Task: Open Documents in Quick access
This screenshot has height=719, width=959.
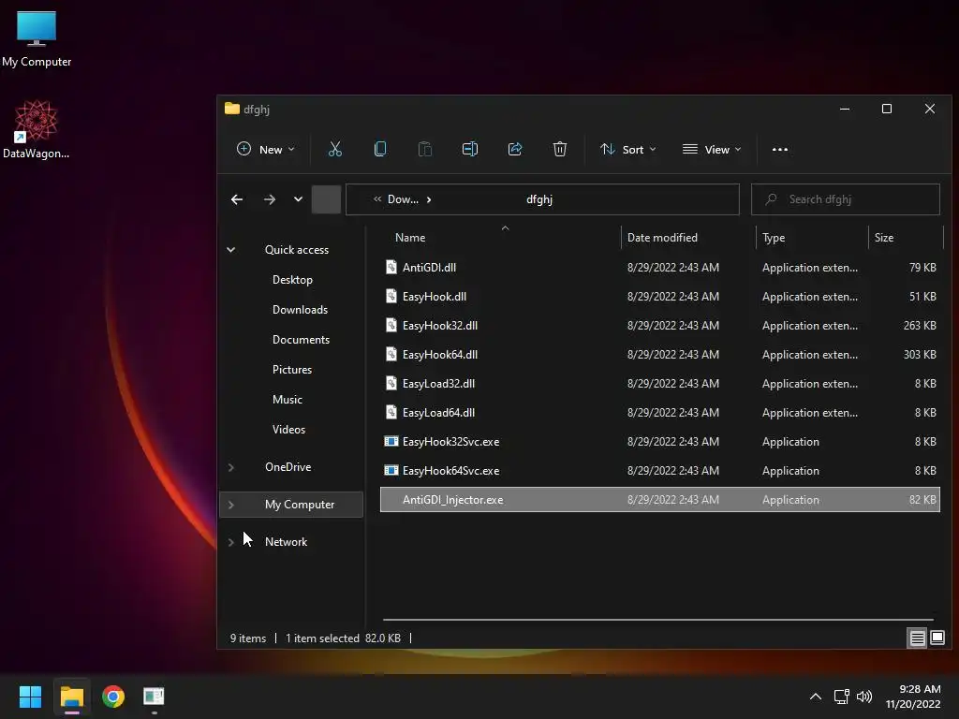Action: (x=301, y=339)
